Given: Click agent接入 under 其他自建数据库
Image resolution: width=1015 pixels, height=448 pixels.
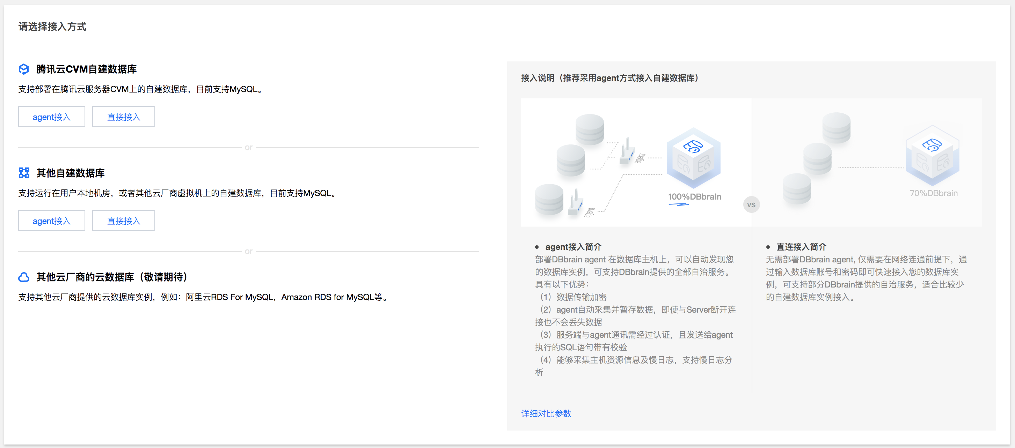Looking at the screenshot, I should (x=52, y=221).
